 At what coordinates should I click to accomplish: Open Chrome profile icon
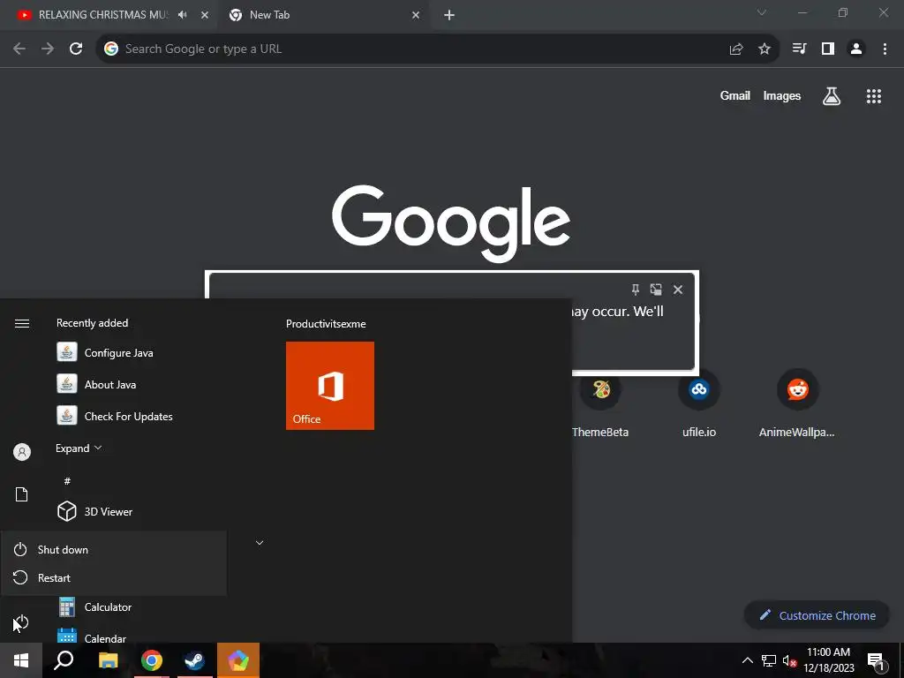pyautogui.click(x=856, y=49)
